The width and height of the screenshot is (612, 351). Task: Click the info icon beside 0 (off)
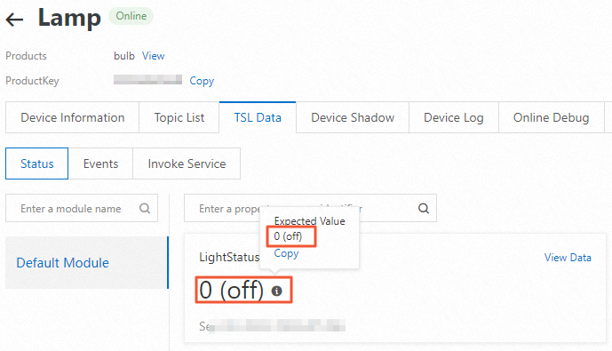coord(277,291)
